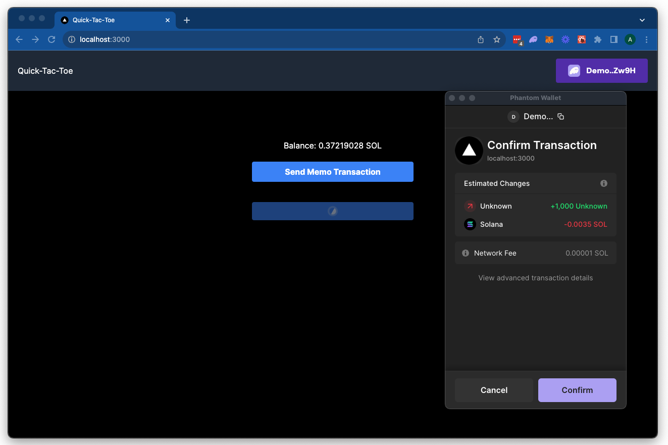Click the Demo..Zw9H wallet button
Viewport: 668px width, 445px height.
[x=602, y=71]
